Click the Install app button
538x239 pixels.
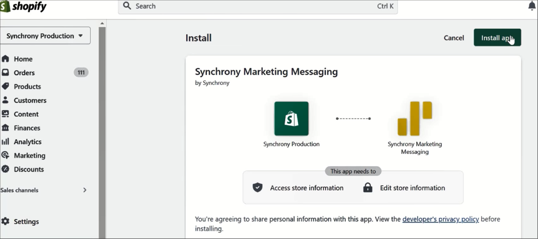point(497,38)
